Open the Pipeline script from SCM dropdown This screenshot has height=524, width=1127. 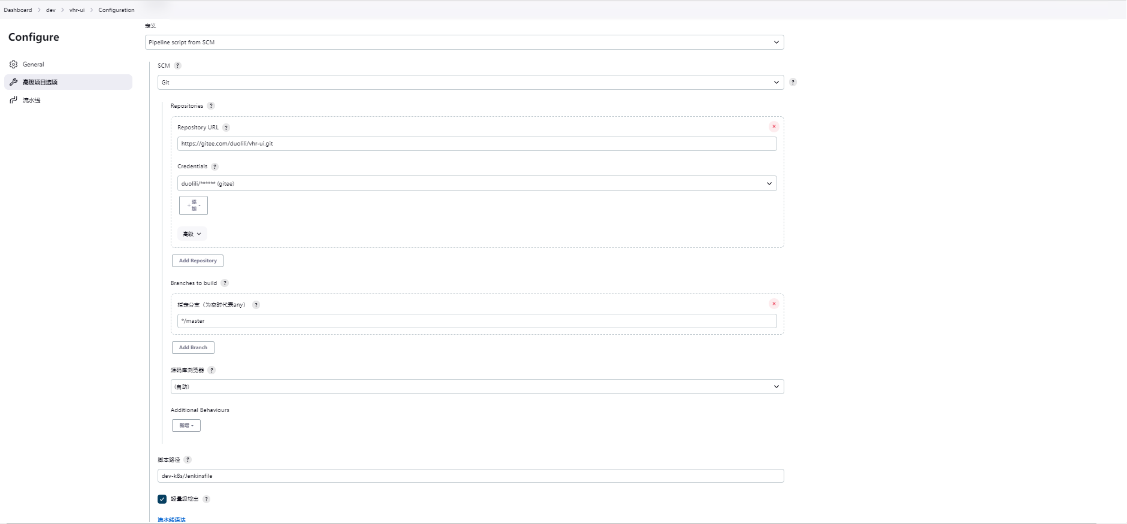click(464, 43)
